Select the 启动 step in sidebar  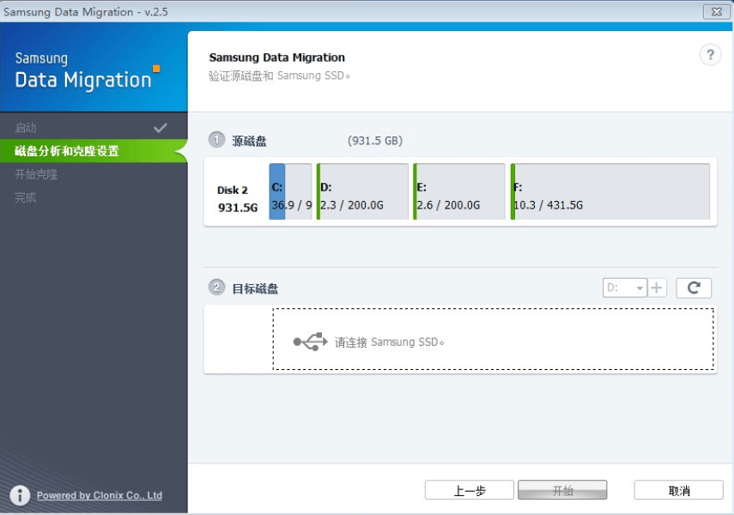point(26,128)
